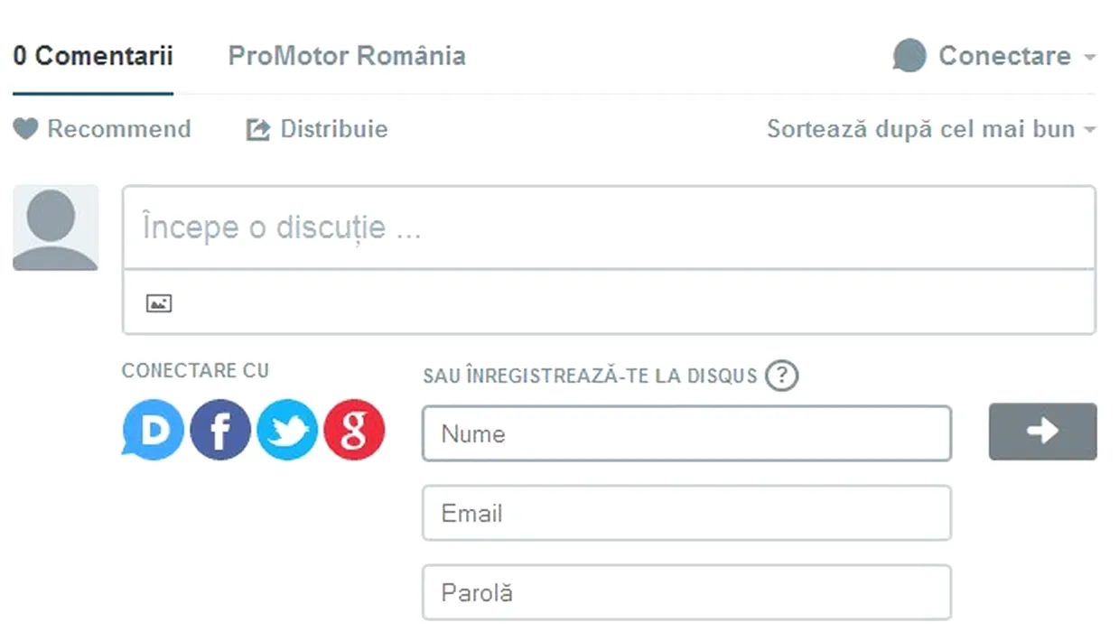Image resolution: width=1119 pixels, height=632 pixels.
Task: Click the Începe o discuție comment box
Action: pos(609,228)
